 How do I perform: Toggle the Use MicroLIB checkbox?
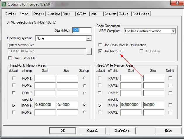100,51
